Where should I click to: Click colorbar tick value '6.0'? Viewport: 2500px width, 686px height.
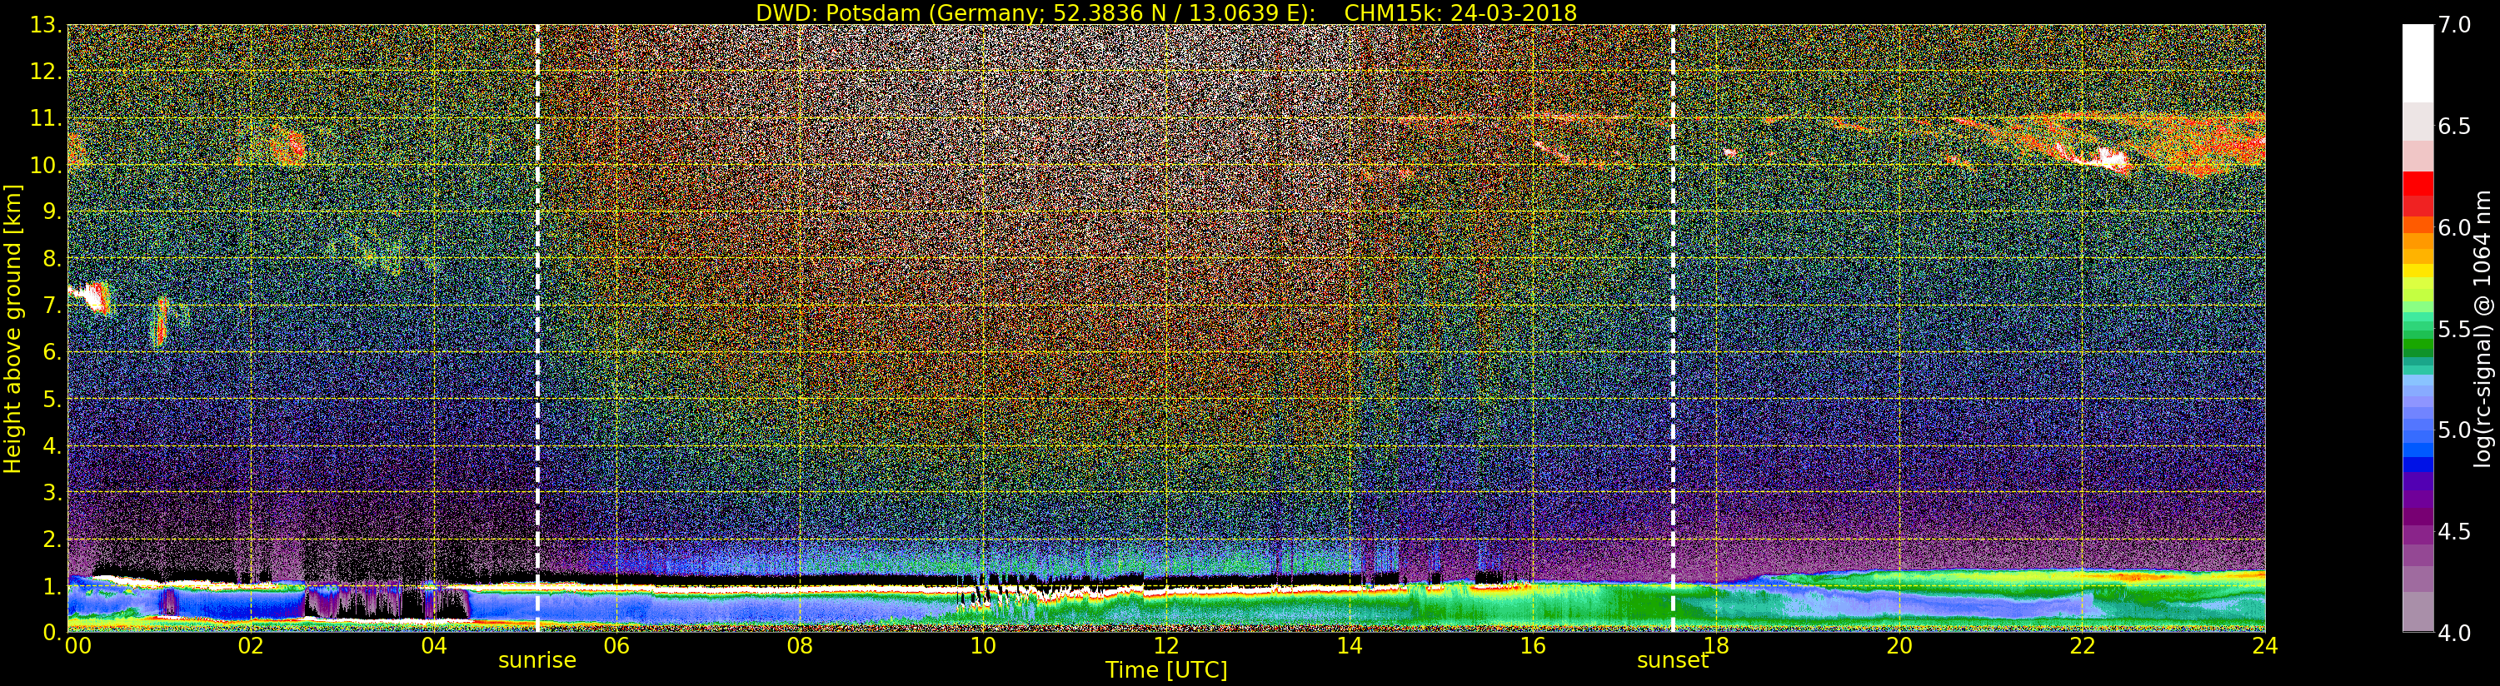(x=2454, y=227)
